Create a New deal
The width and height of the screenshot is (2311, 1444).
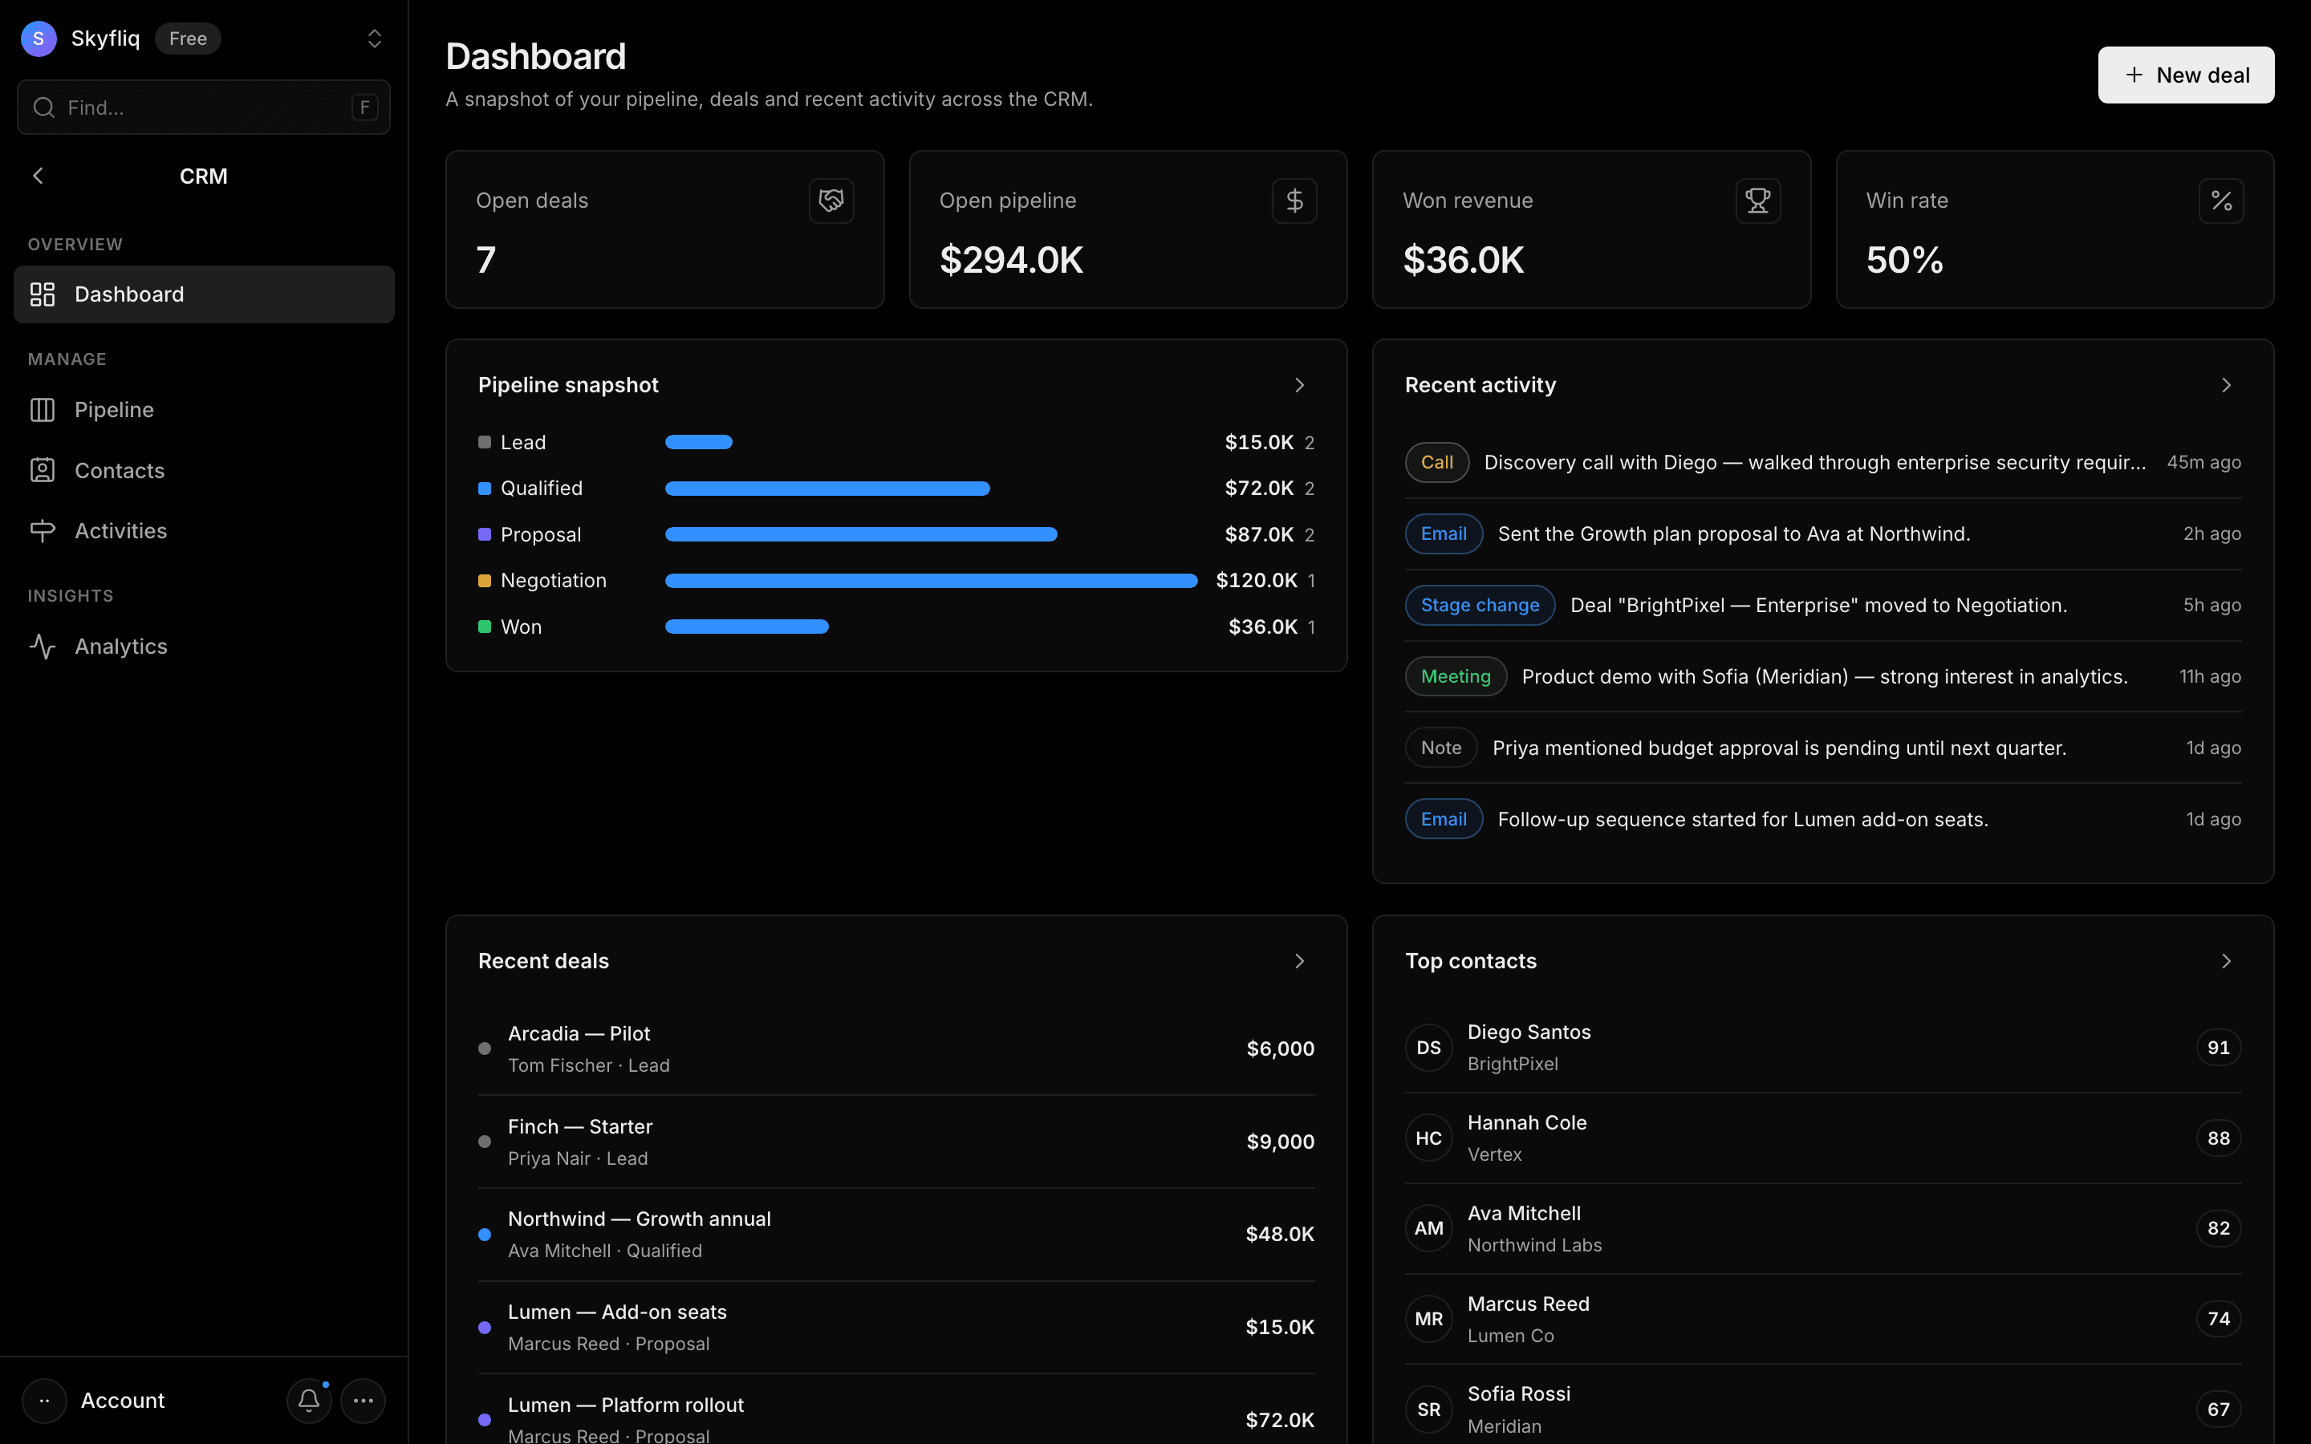click(2185, 75)
